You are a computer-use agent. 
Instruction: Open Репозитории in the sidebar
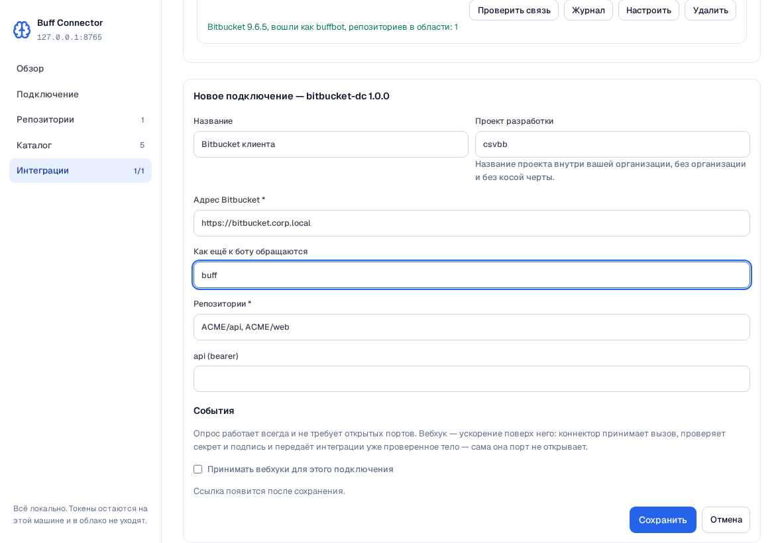pos(80,120)
